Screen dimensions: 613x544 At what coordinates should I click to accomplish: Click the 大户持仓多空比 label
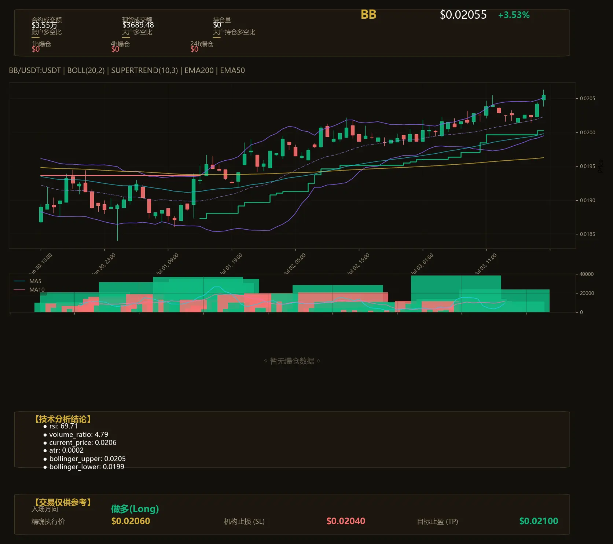[234, 32]
